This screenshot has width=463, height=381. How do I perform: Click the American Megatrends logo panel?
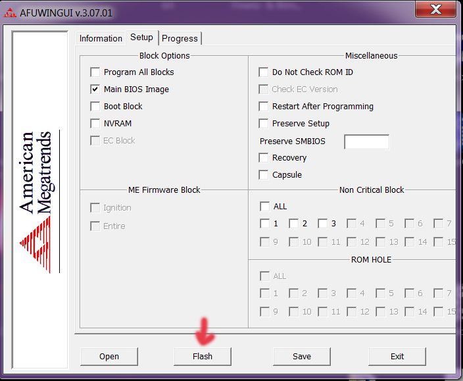40,199
